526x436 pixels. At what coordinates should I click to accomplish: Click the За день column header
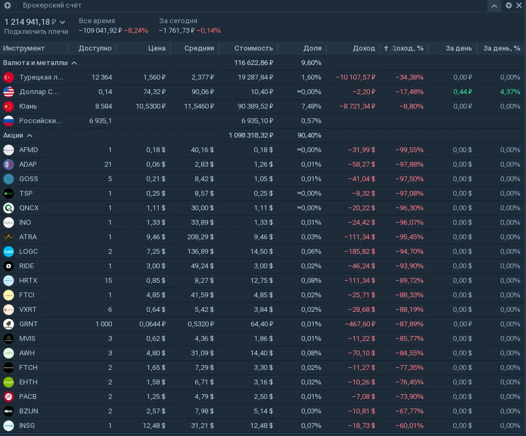[x=459, y=48]
